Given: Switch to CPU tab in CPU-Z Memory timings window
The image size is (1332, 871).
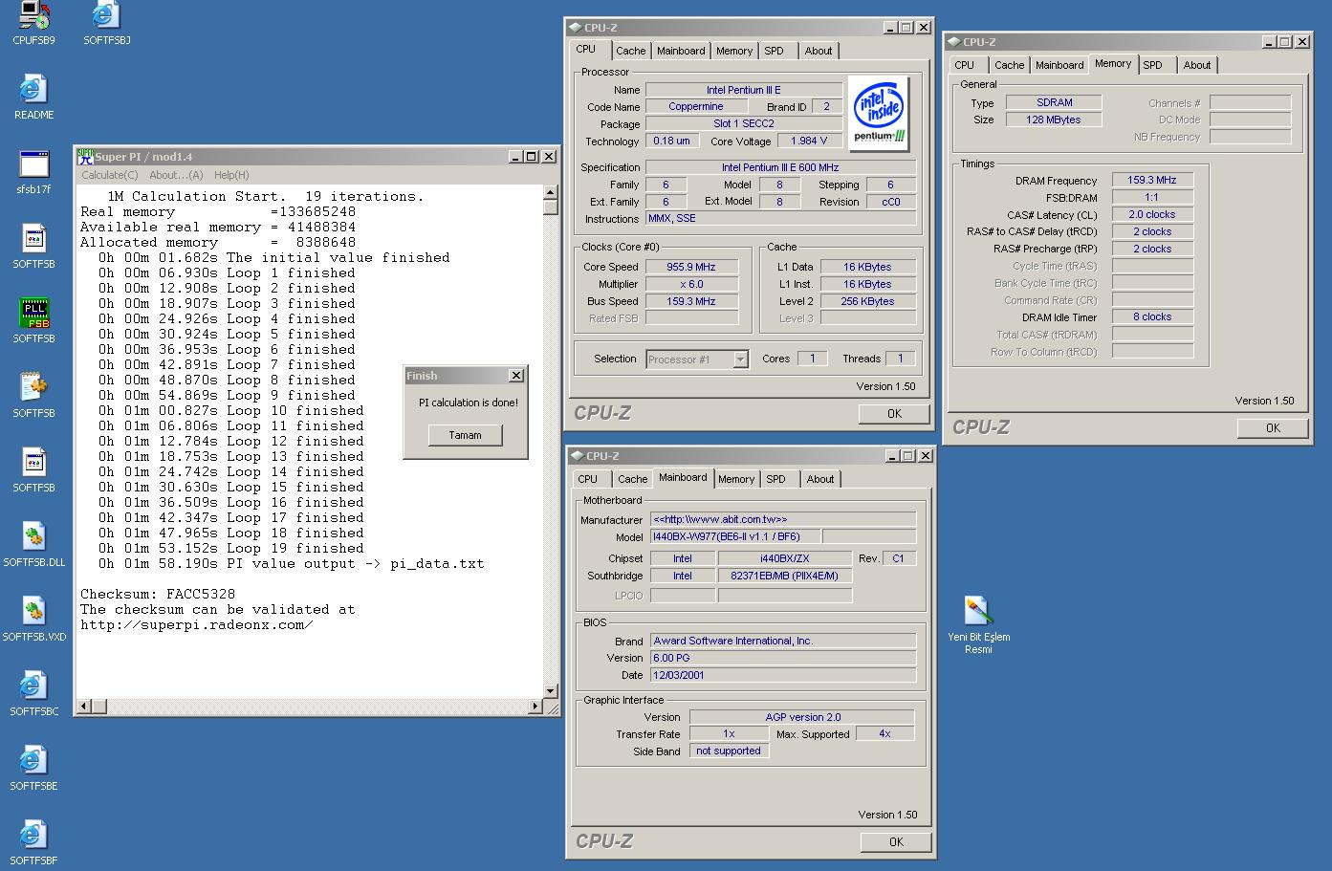Looking at the screenshot, I should (965, 65).
